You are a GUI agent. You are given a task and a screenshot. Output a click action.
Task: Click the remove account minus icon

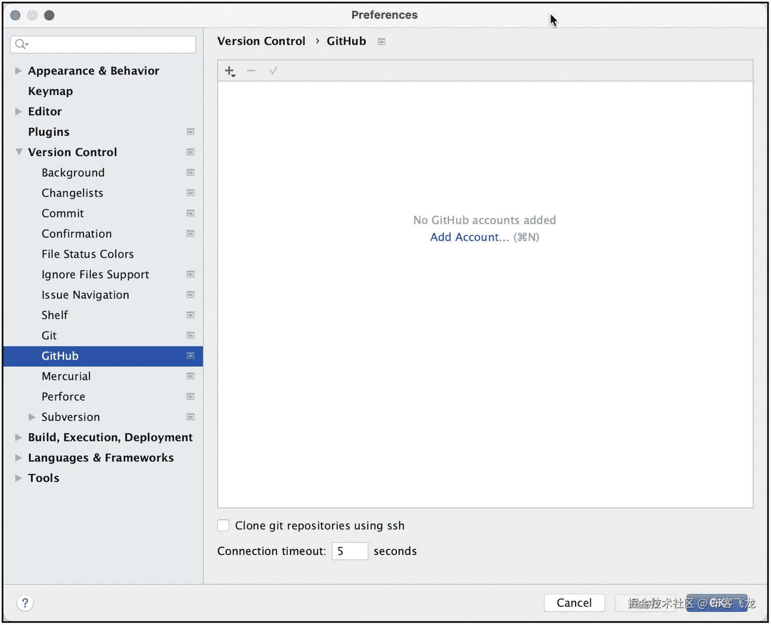pyautogui.click(x=251, y=71)
